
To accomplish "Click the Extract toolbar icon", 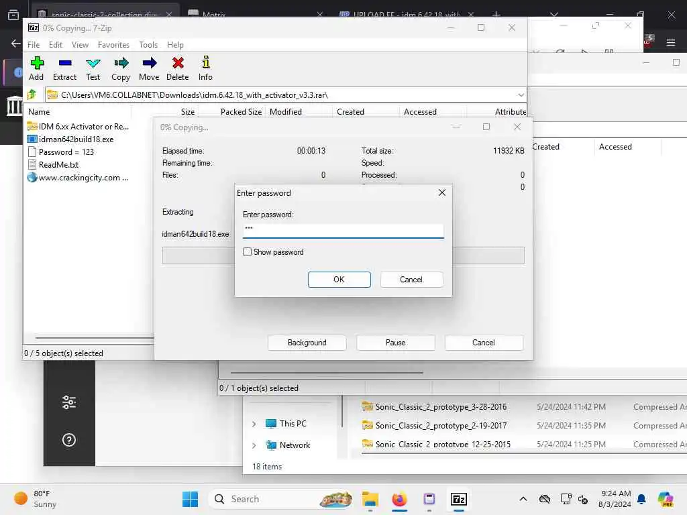I will pos(64,68).
